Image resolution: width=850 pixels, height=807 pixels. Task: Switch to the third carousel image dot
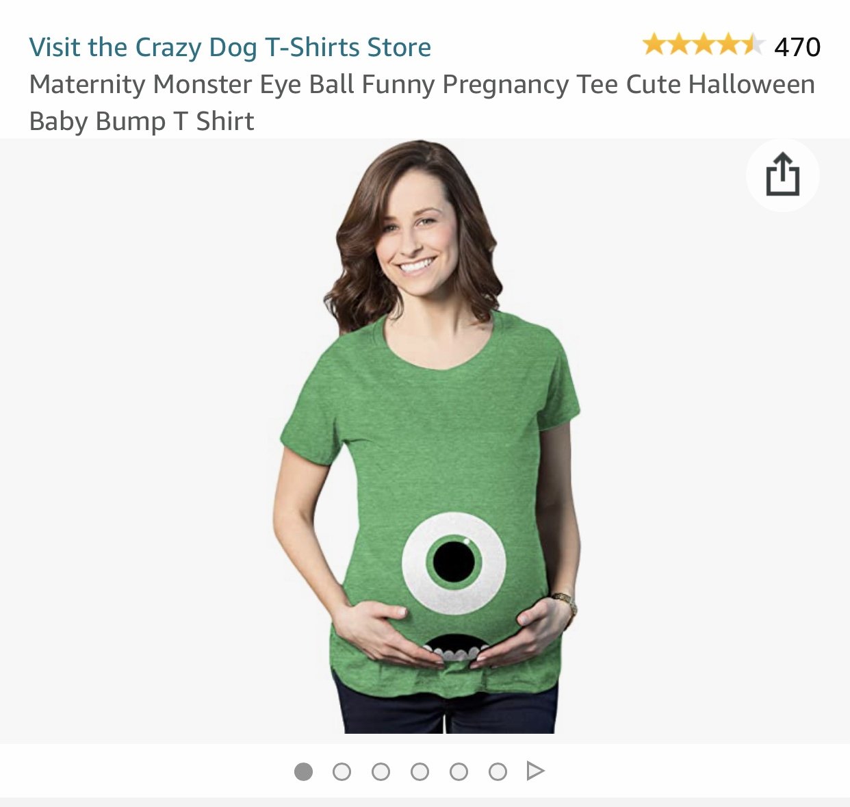(381, 771)
